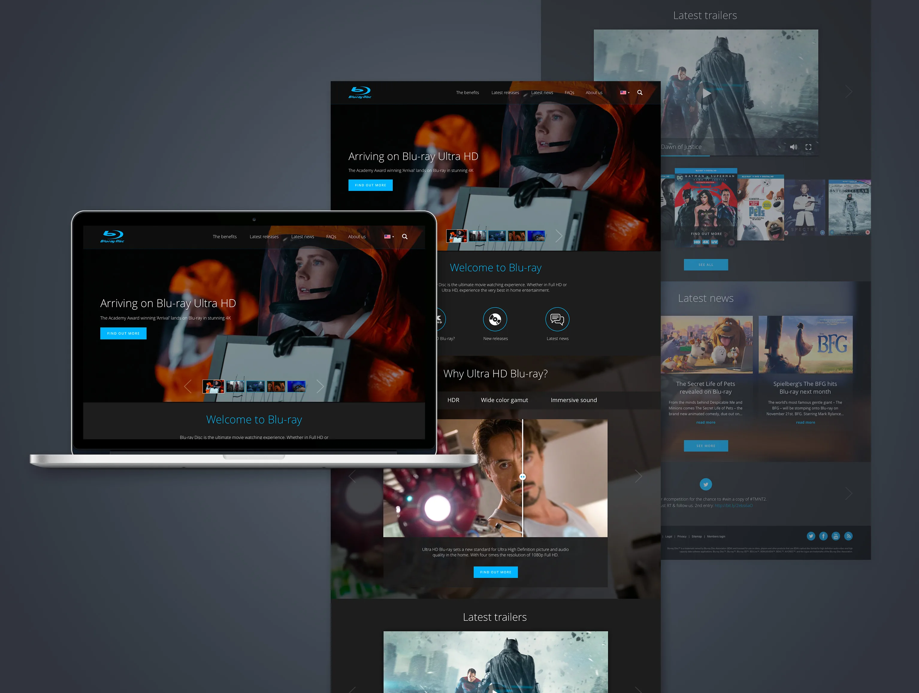Image resolution: width=919 pixels, height=693 pixels.
Task: Select the Interstellar Blu-ray cover
Action: pos(850,207)
